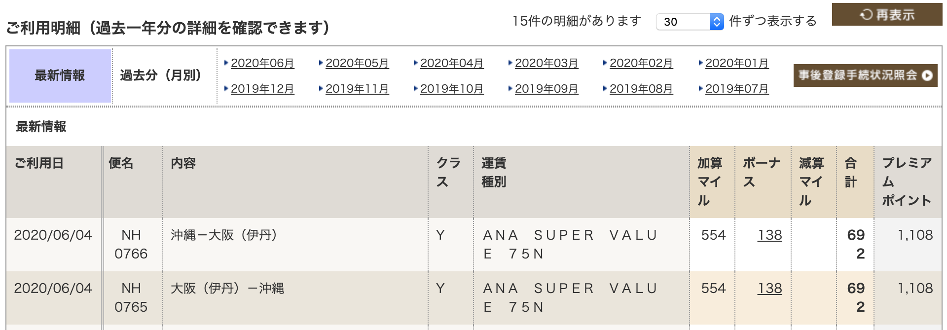Open the 2020年05月 statement link
The image size is (947, 330).
coord(357,63)
